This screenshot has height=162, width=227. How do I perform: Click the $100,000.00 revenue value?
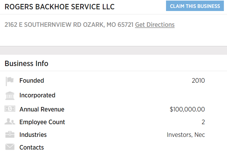187,109
